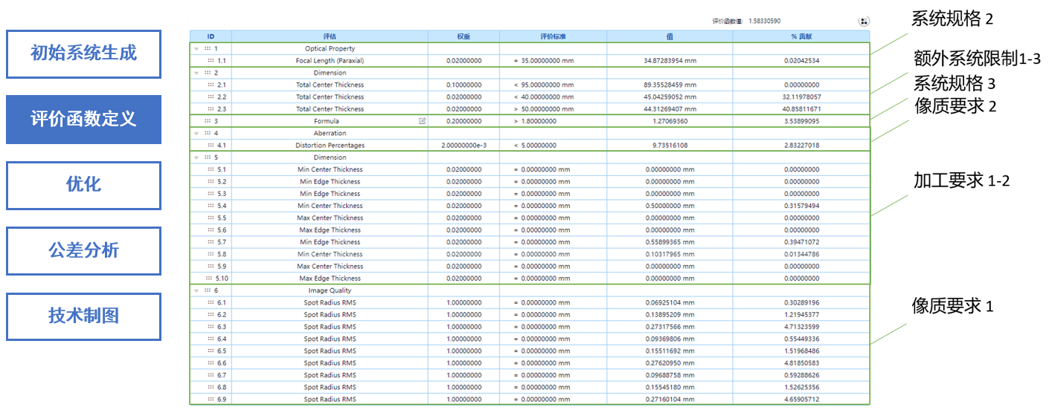1049x410 pixels.
Task: Click the drag handle icon of row 2.2
Action: tap(211, 97)
